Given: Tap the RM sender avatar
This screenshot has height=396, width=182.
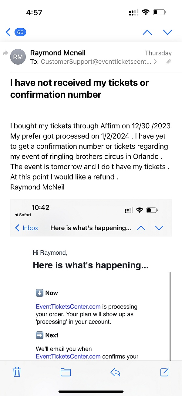Looking at the screenshot, I should click(18, 57).
